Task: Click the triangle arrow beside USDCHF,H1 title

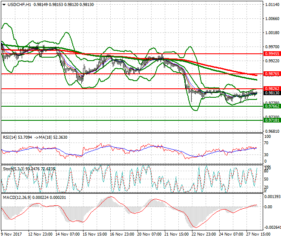Action: pos(3,4)
